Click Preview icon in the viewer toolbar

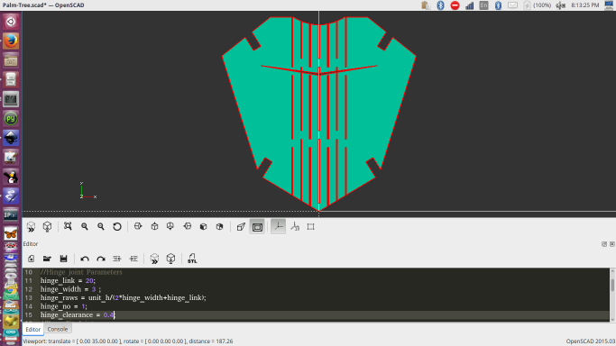[x=31, y=227]
